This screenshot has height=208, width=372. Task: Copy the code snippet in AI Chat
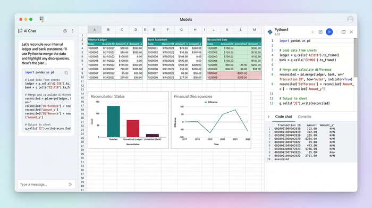coord(66,73)
